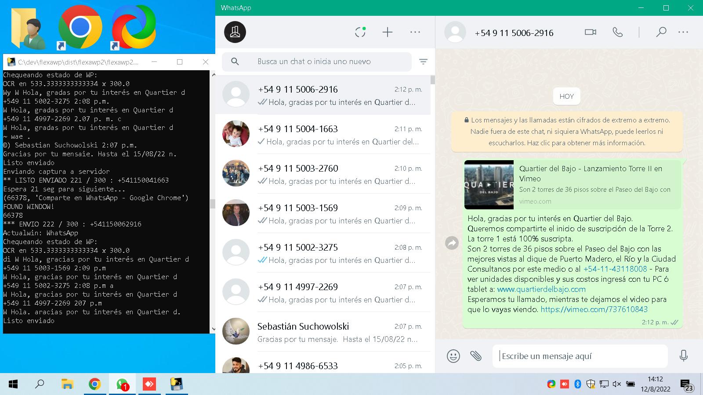
Task: Open File Explorer from the taskbar
Action: pos(67,384)
